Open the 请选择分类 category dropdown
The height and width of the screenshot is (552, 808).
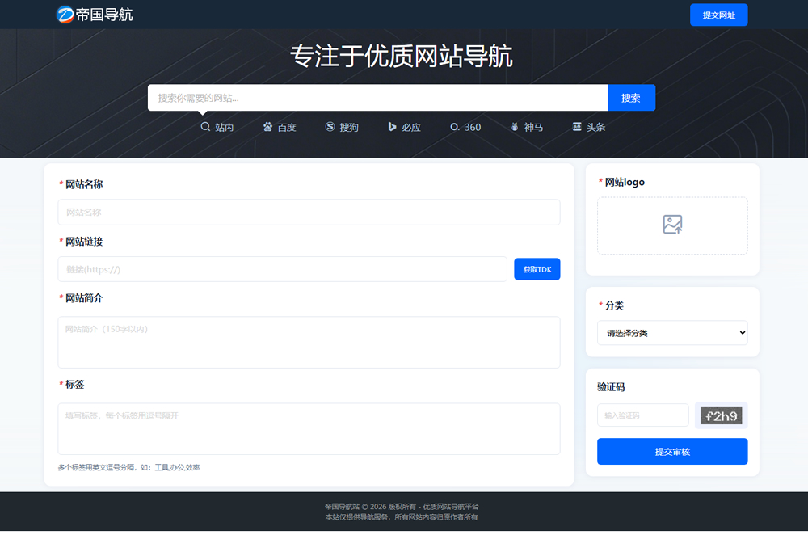pos(672,333)
